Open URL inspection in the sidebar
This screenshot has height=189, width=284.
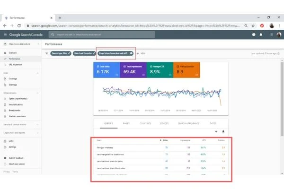click(15, 65)
